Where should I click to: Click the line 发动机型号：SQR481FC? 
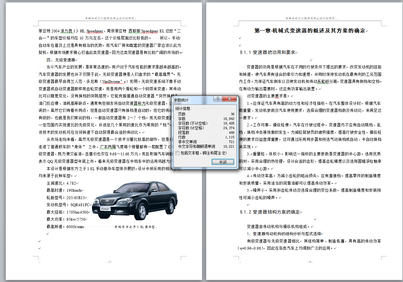(x=68, y=205)
